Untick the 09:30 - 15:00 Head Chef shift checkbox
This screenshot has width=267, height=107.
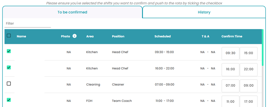[x=9, y=51]
